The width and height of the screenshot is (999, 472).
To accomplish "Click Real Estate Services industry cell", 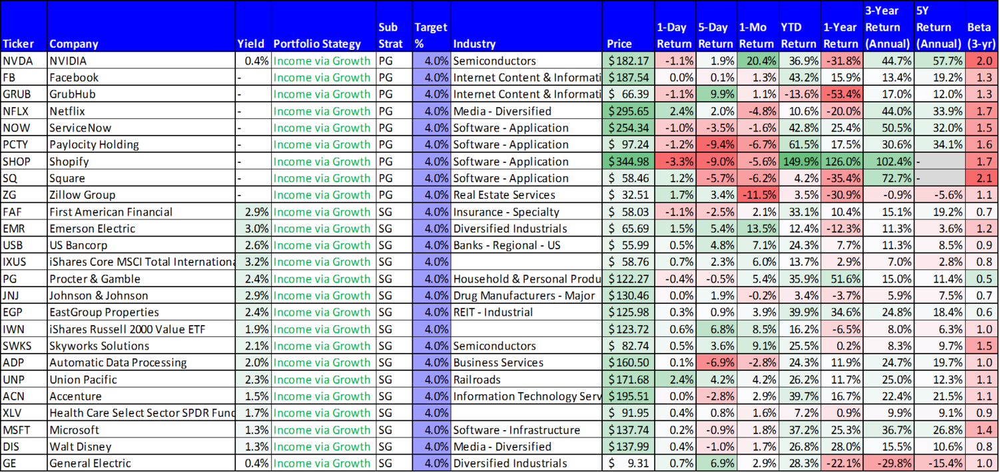I will click(x=526, y=195).
